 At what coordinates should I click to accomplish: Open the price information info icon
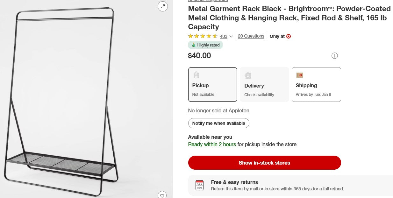pyautogui.click(x=334, y=56)
